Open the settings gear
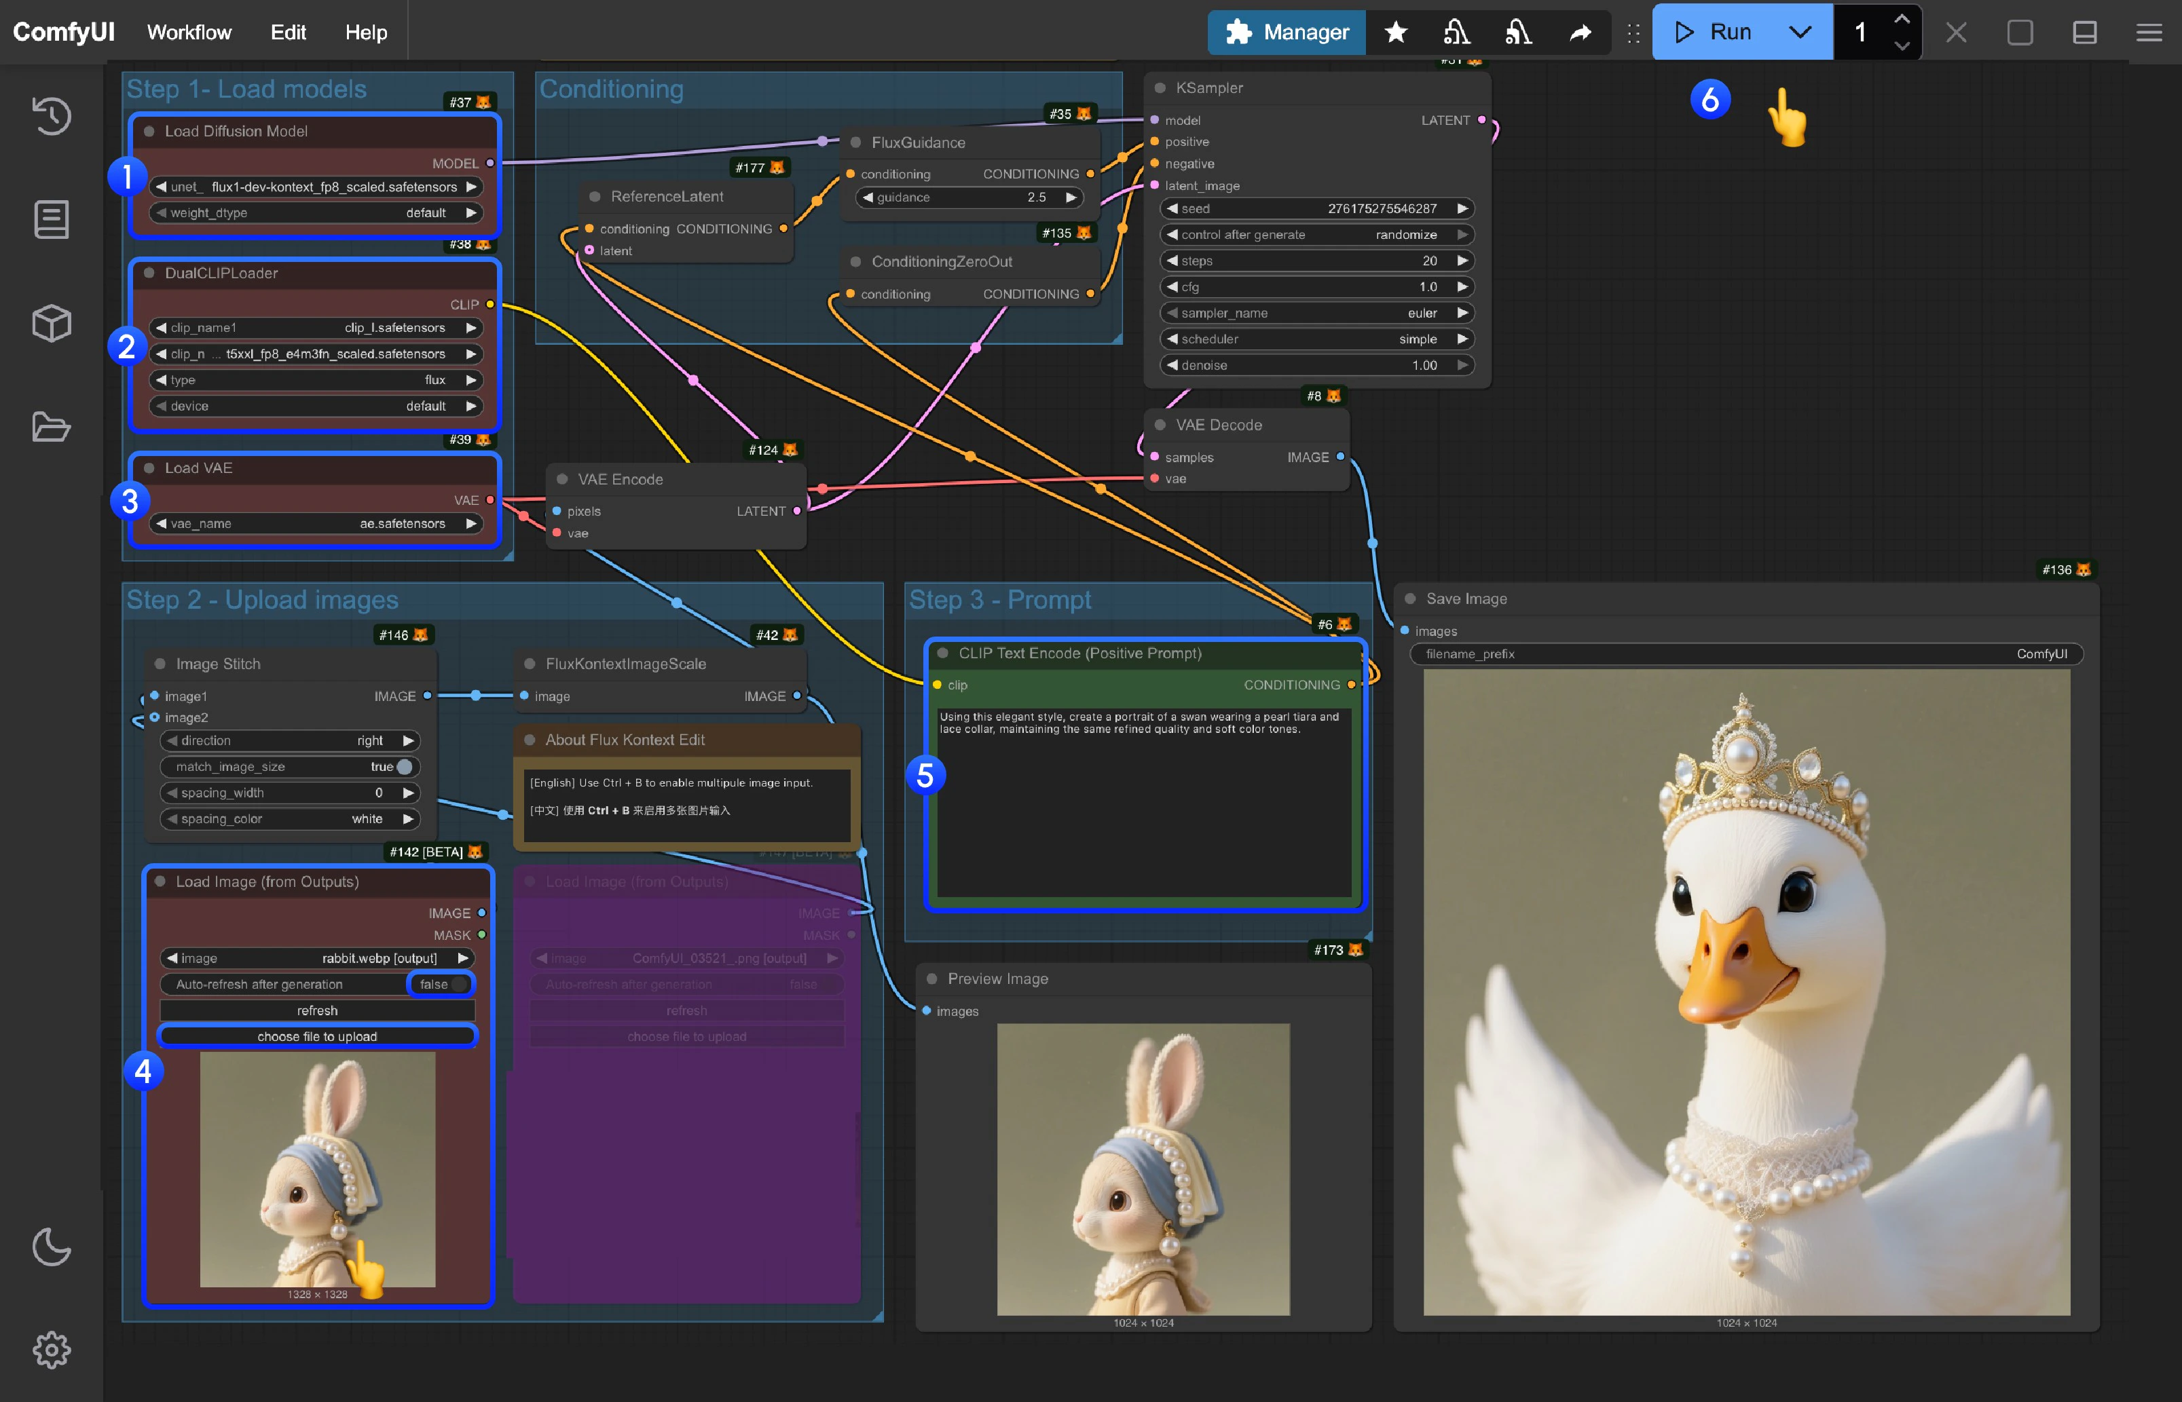Viewport: 2182px width, 1402px height. pyautogui.click(x=51, y=1351)
